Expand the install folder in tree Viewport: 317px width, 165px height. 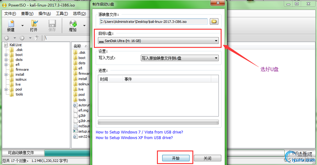pos(6,74)
